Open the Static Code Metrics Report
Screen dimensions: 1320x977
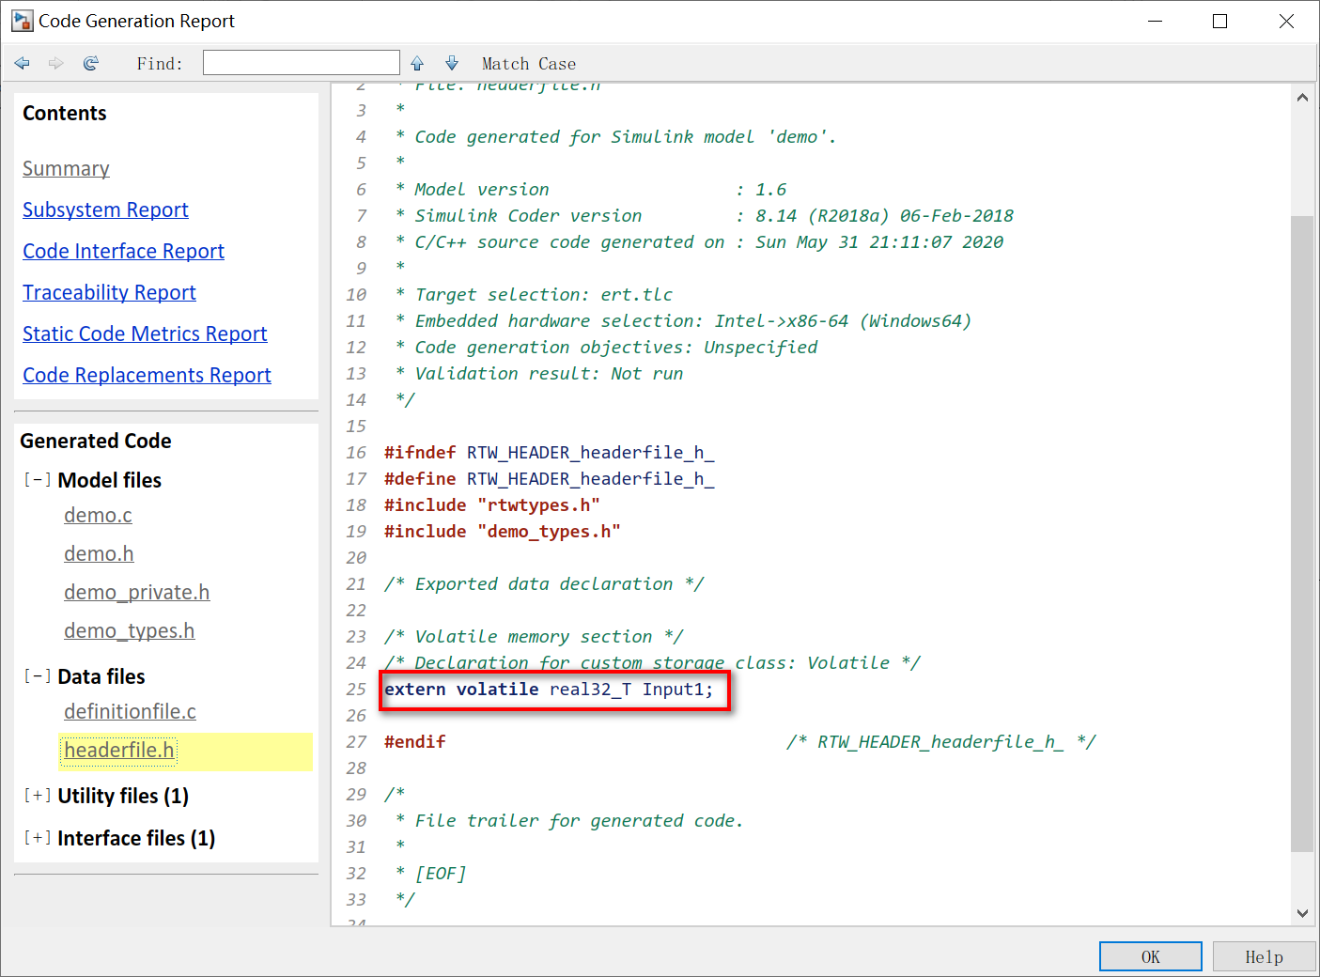point(145,334)
